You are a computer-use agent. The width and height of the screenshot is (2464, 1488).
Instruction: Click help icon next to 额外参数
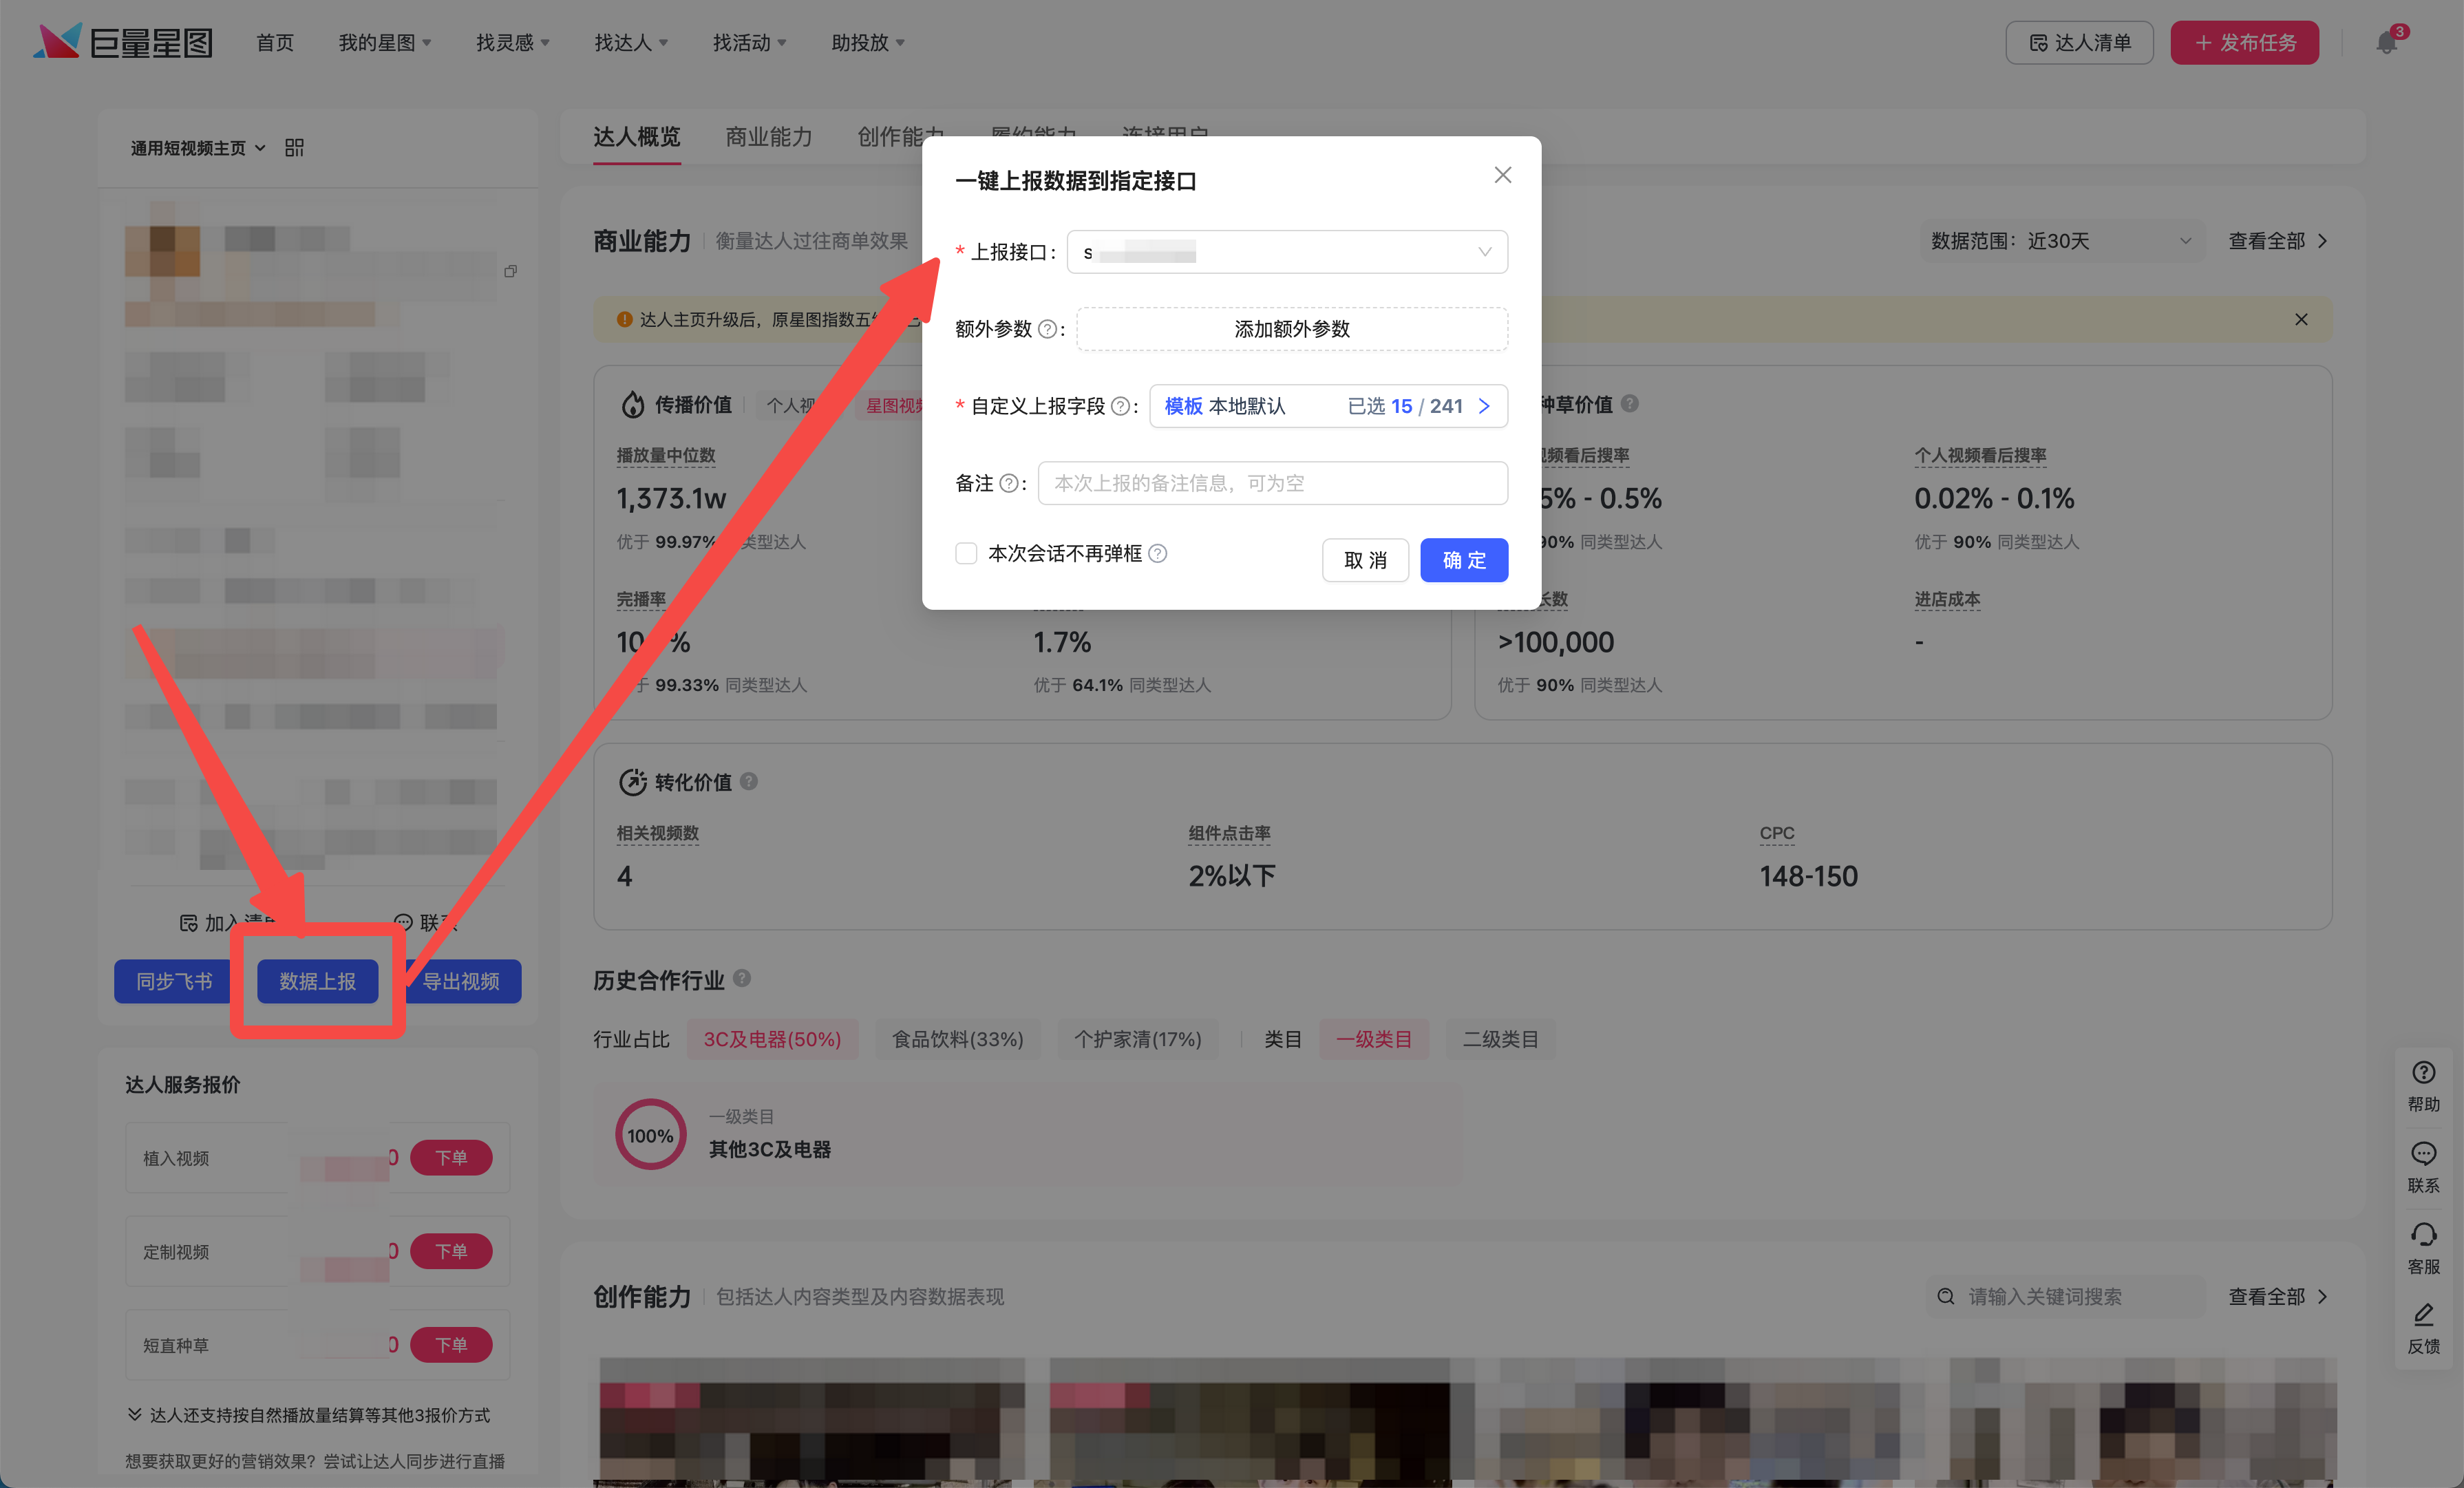tap(1047, 329)
